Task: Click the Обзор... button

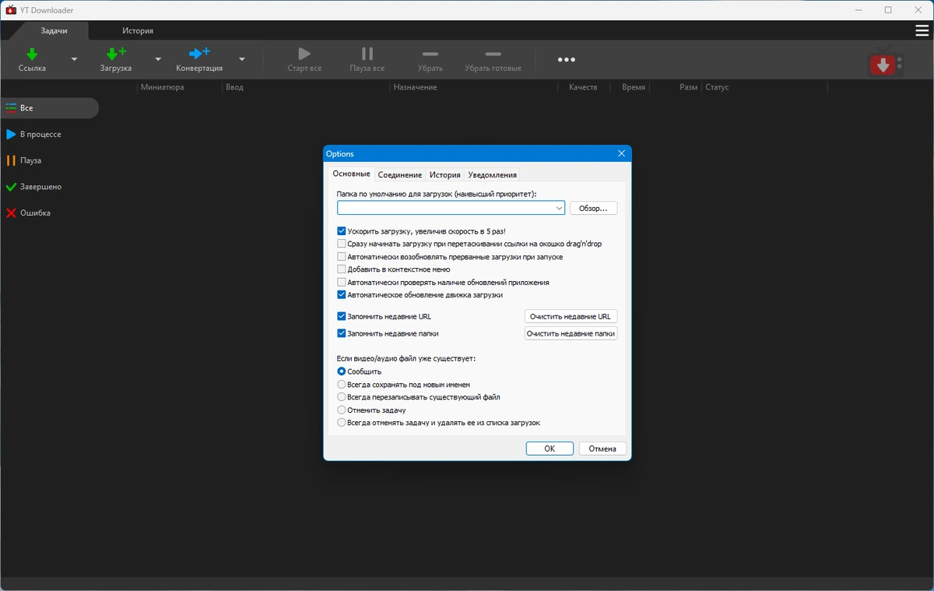Action: point(594,209)
